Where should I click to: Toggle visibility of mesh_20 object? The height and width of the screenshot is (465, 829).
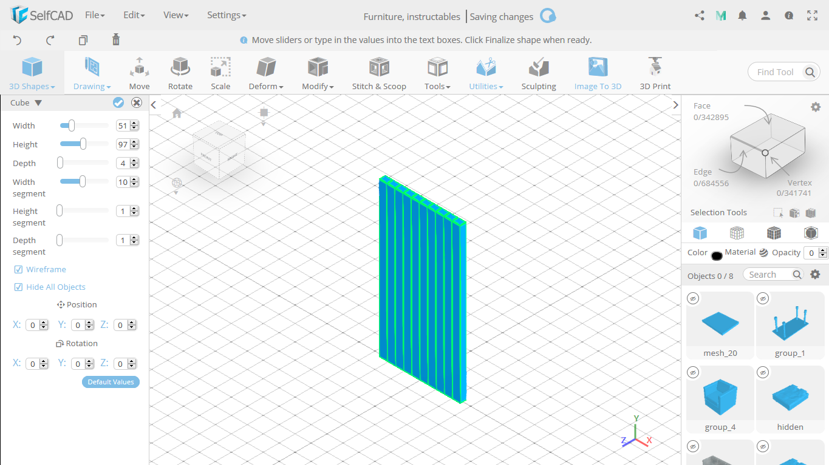(x=694, y=298)
